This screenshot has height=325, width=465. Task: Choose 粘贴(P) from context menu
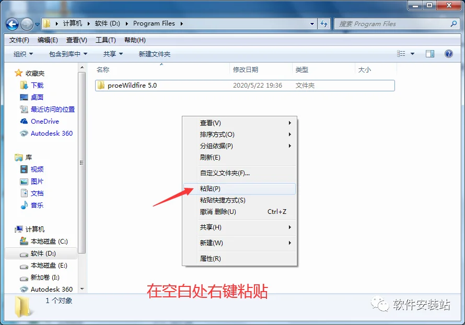coord(240,188)
